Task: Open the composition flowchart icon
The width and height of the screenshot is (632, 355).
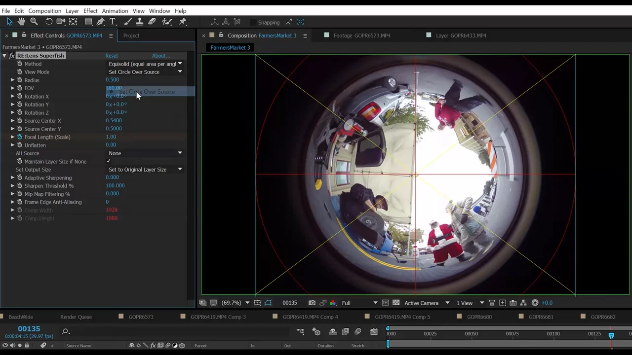Action: click(524, 303)
